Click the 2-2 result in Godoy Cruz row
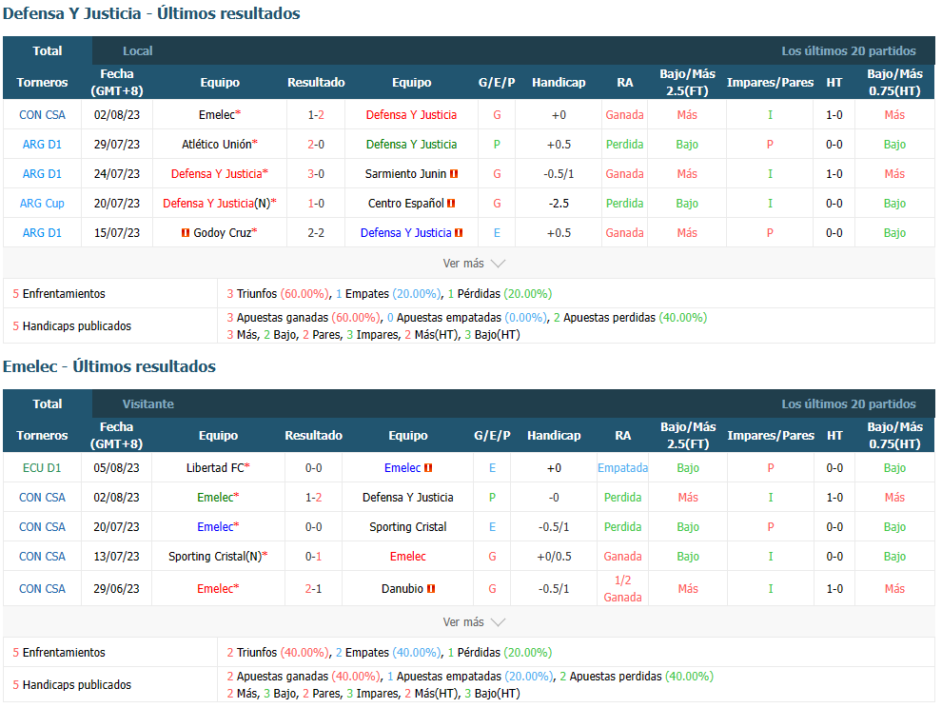 coord(316,232)
